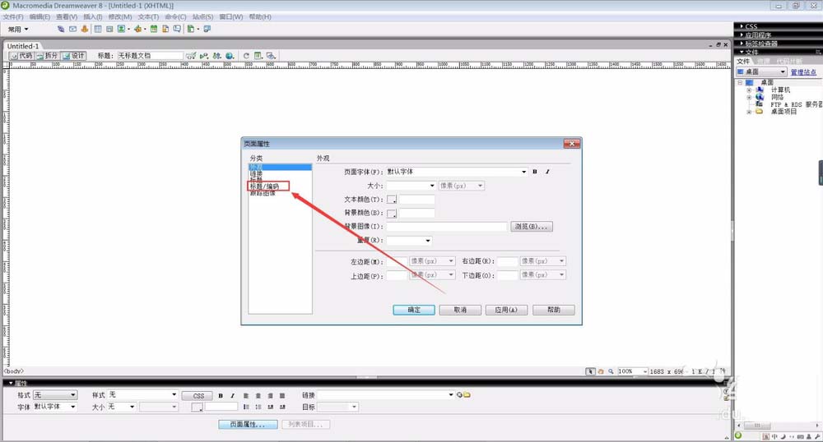This screenshot has width=823, height=442.
Task: Click the Date insert icon in toolbar
Action: pos(153,29)
